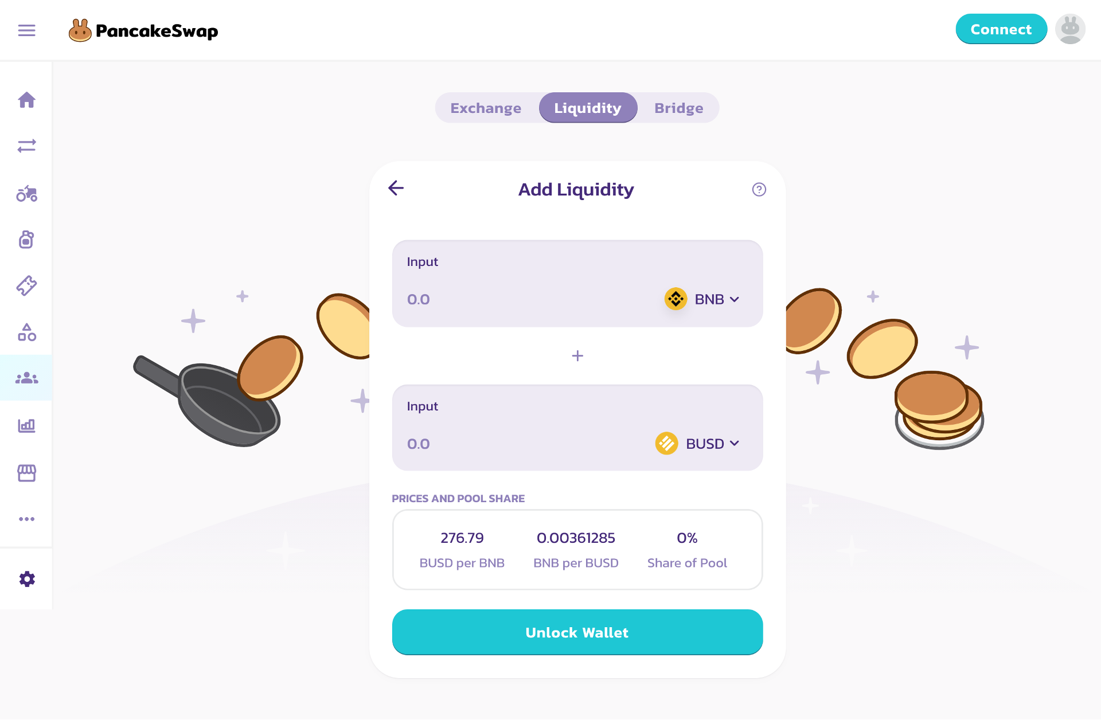Image resolution: width=1101 pixels, height=720 pixels.
Task: Go back with the arrow icon
Action: 396,188
